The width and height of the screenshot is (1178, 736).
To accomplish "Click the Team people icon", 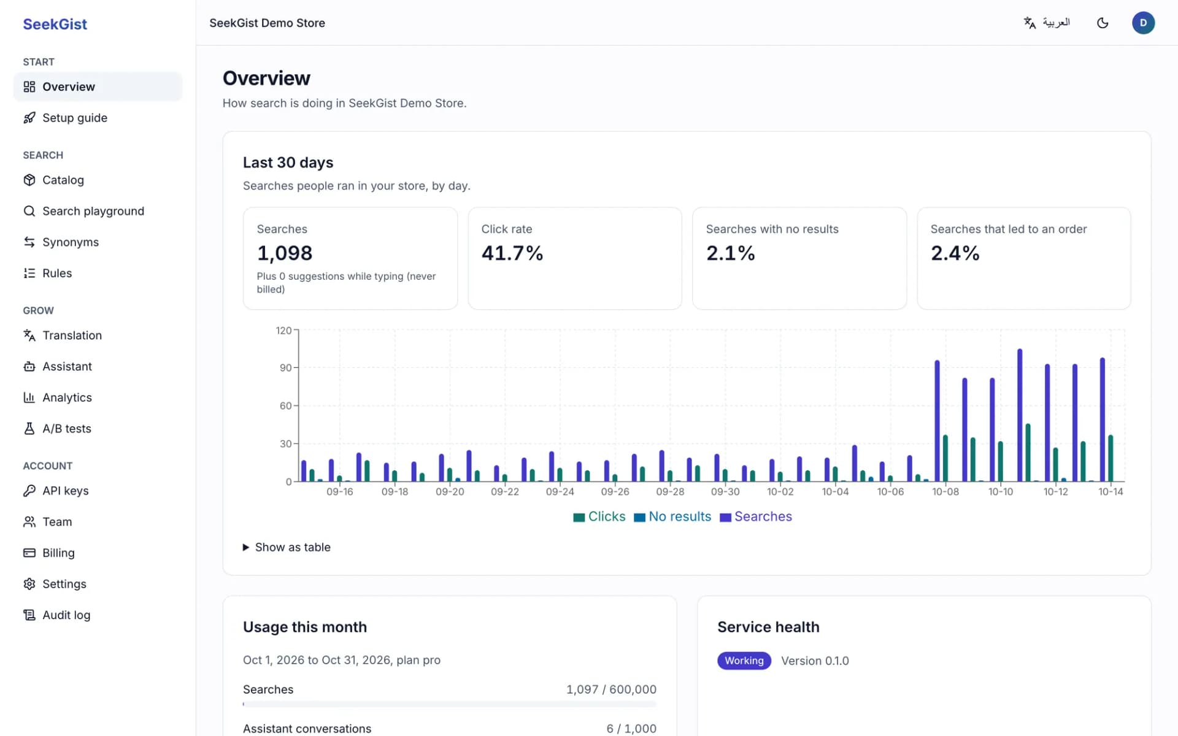I will tap(29, 522).
